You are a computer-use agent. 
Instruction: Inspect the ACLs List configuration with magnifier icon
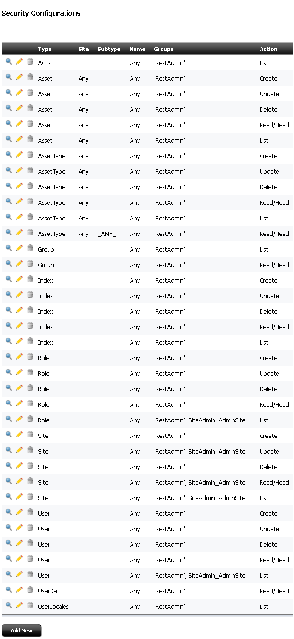click(9, 62)
